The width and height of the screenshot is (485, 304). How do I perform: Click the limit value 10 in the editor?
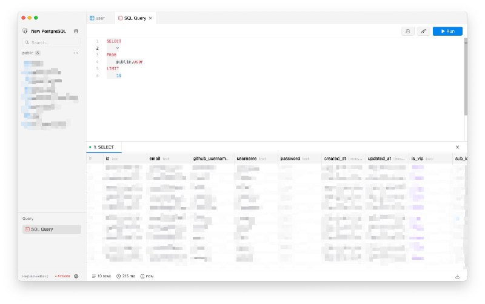pos(119,75)
